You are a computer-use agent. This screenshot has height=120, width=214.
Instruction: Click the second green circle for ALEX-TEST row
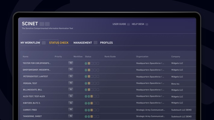point(89,96)
